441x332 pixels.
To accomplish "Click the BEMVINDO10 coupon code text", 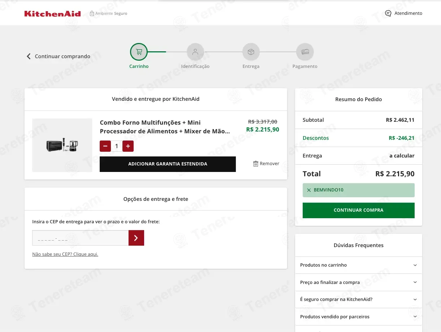I will [x=329, y=190].
